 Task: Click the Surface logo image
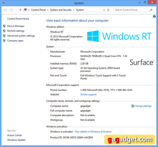[142, 62]
